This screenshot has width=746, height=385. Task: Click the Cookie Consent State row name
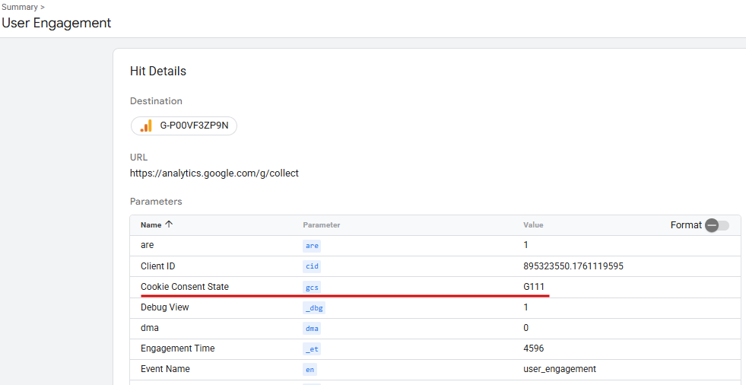(185, 287)
